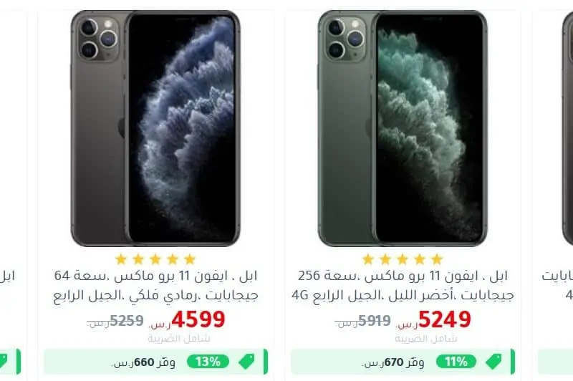This screenshot has width=573, height=381.
Task: Open the 256 GB midnight green iPhone title link
Action: (403, 285)
